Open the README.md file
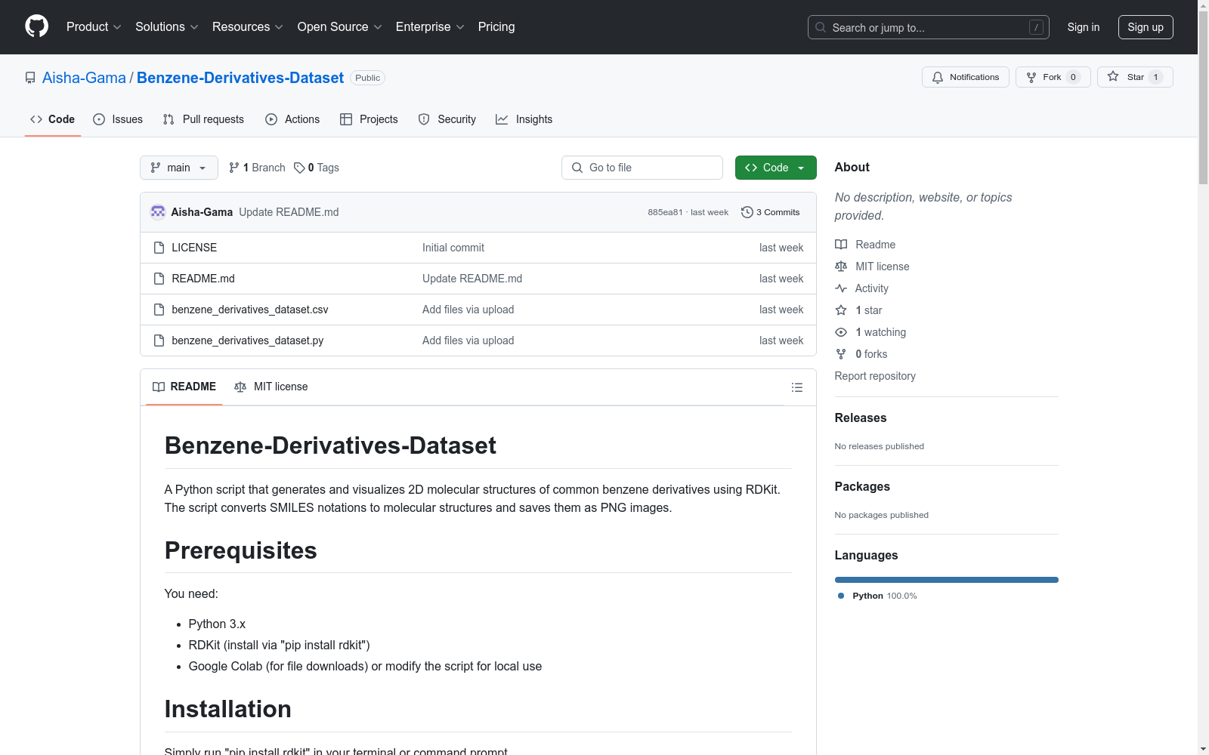Viewport: 1209px width, 755px height. 203,279
